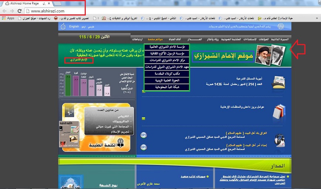Open the آفاق الحياة menu
Image resolution: width=321 pixels, height=189 pixels.
point(175,39)
